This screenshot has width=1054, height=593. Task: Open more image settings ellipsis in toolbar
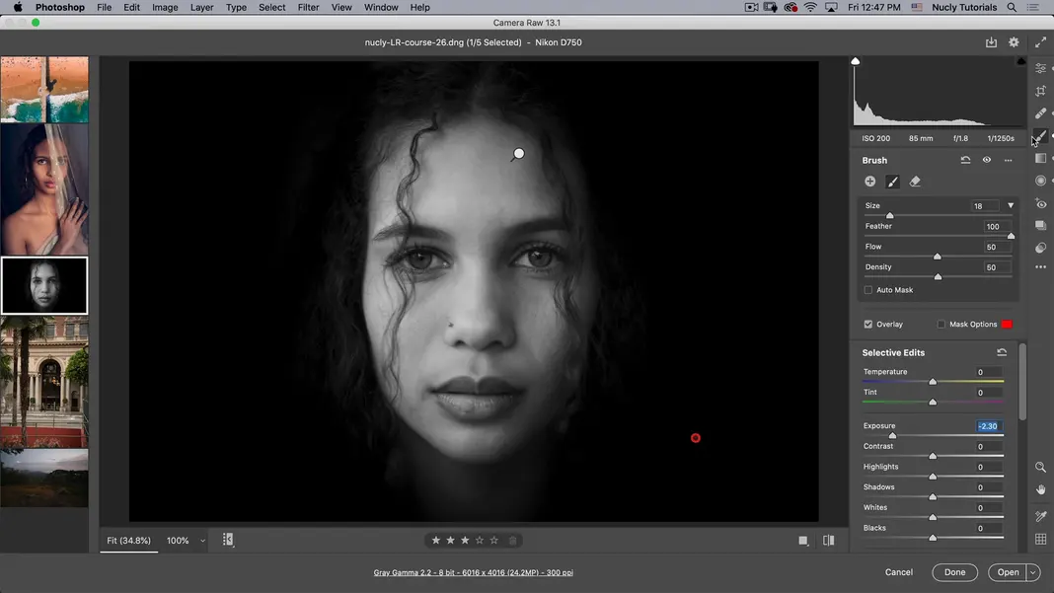(x=1040, y=267)
